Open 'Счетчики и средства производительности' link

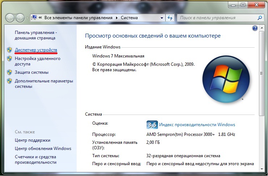click(35, 159)
